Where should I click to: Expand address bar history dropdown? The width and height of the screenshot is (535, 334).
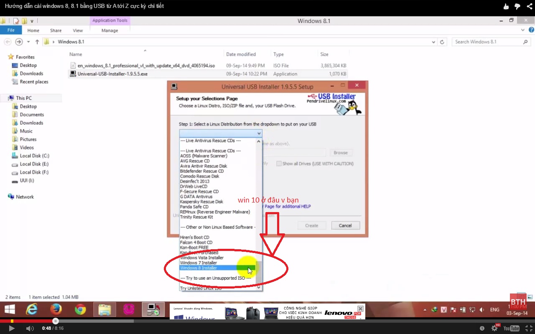433,42
